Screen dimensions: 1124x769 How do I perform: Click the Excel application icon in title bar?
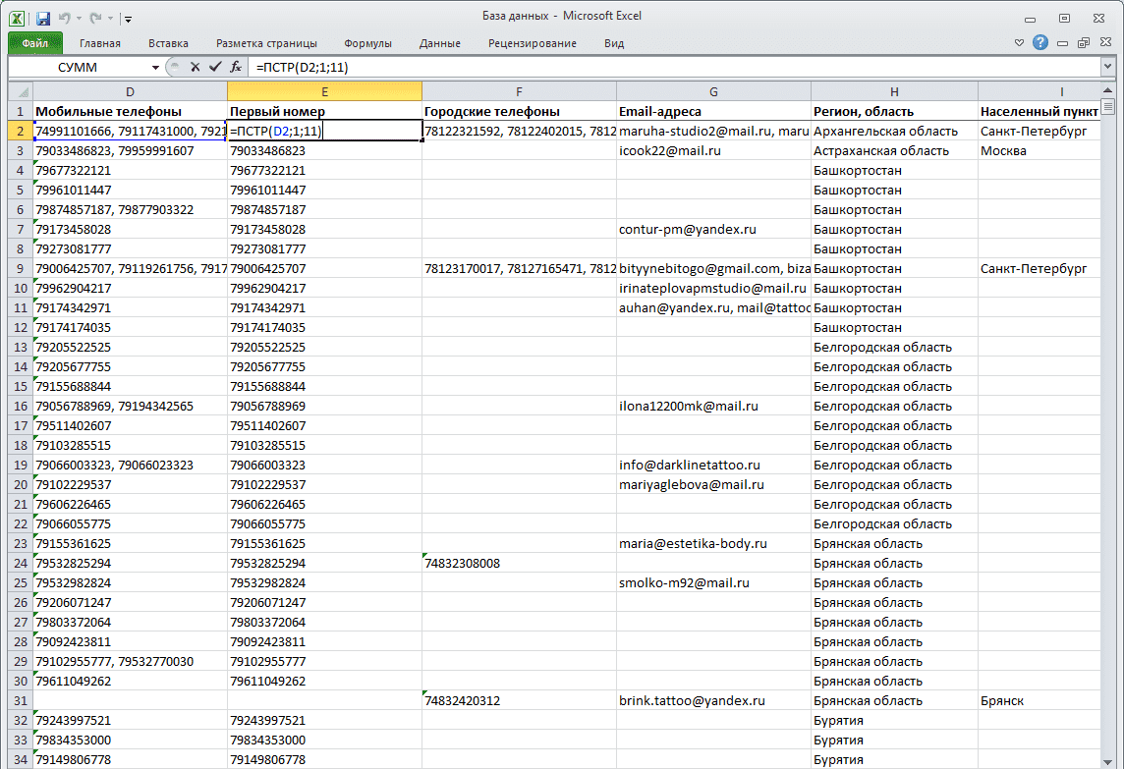(17, 18)
